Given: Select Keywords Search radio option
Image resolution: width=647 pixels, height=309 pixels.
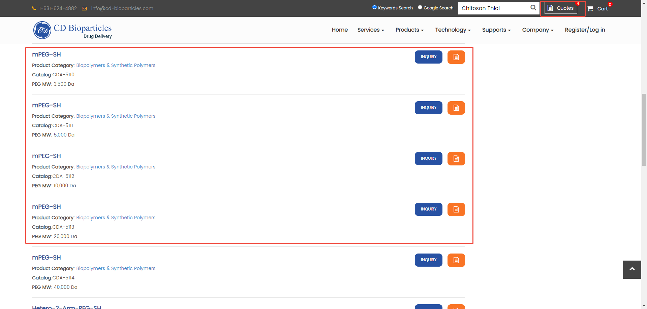Looking at the screenshot, I should pos(374,7).
